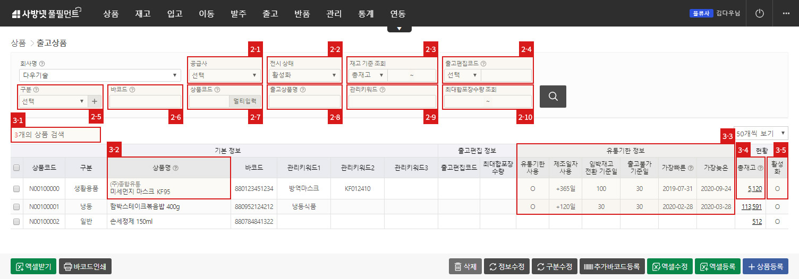Click the 엑셀받기 button

(x=33, y=266)
